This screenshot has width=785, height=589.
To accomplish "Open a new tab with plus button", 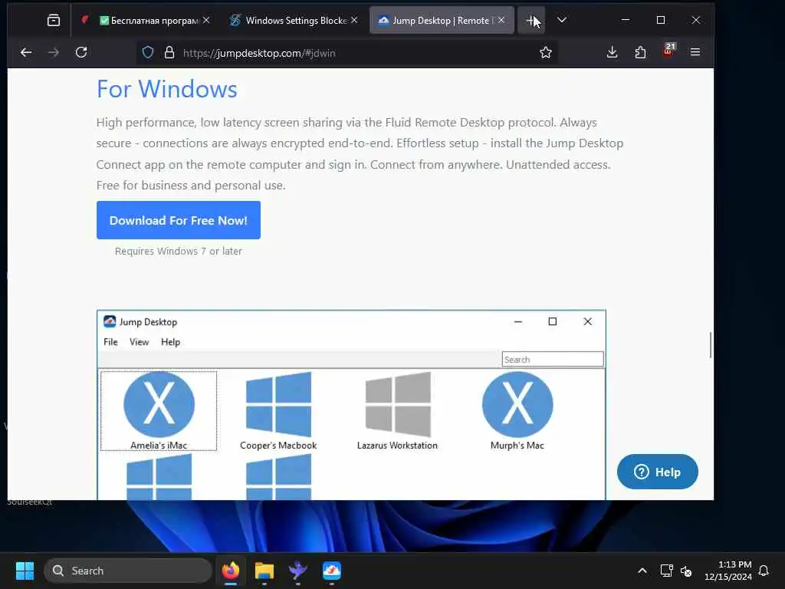I will 531,21.
